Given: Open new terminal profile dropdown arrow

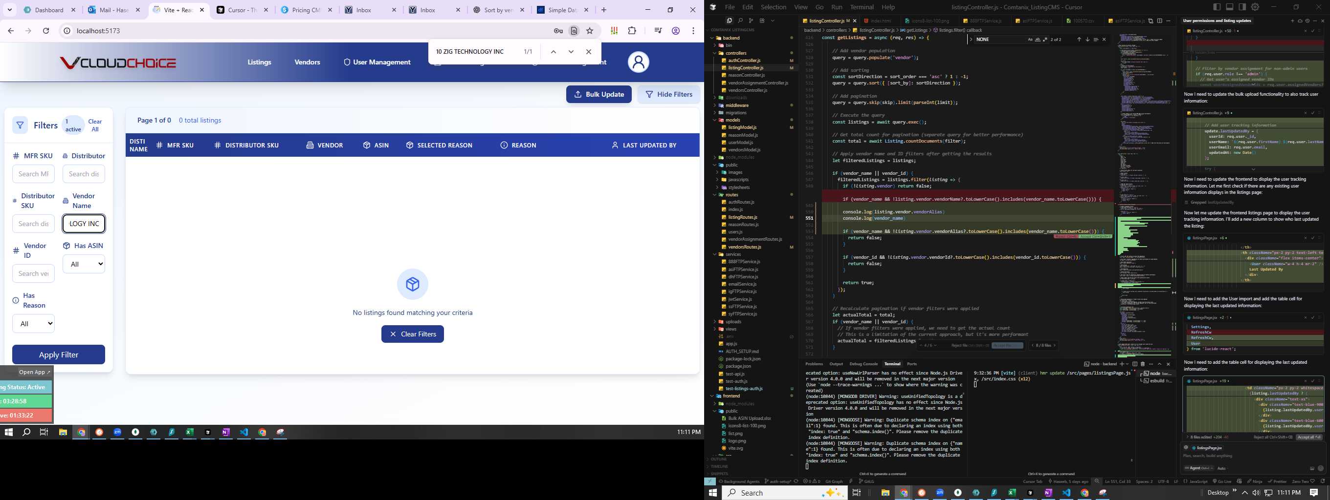Looking at the screenshot, I should [x=1127, y=364].
